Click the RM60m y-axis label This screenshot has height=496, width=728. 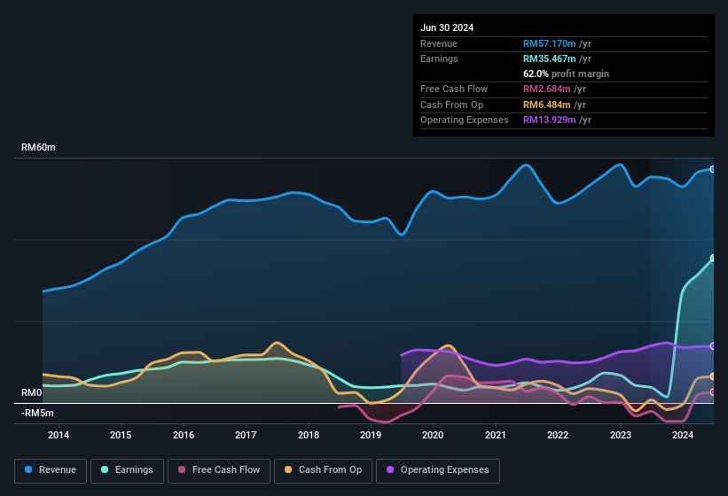[38, 147]
